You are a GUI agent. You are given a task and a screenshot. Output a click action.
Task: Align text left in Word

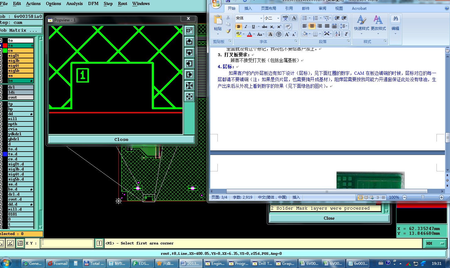(x=305, y=26)
